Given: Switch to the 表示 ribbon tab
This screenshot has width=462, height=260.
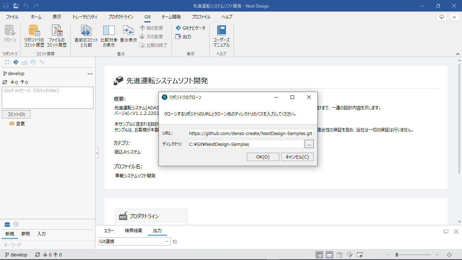Looking at the screenshot, I should coord(57,17).
